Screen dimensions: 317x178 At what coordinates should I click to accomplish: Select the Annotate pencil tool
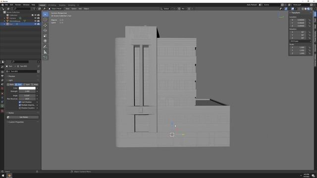pos(45,46)
